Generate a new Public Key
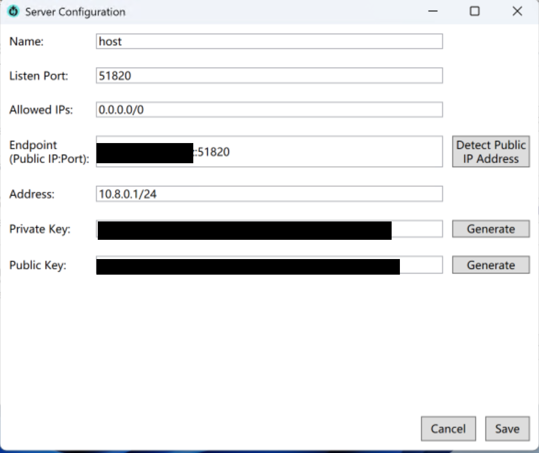This screenshot has width=539, height=453. coord(490,265)
